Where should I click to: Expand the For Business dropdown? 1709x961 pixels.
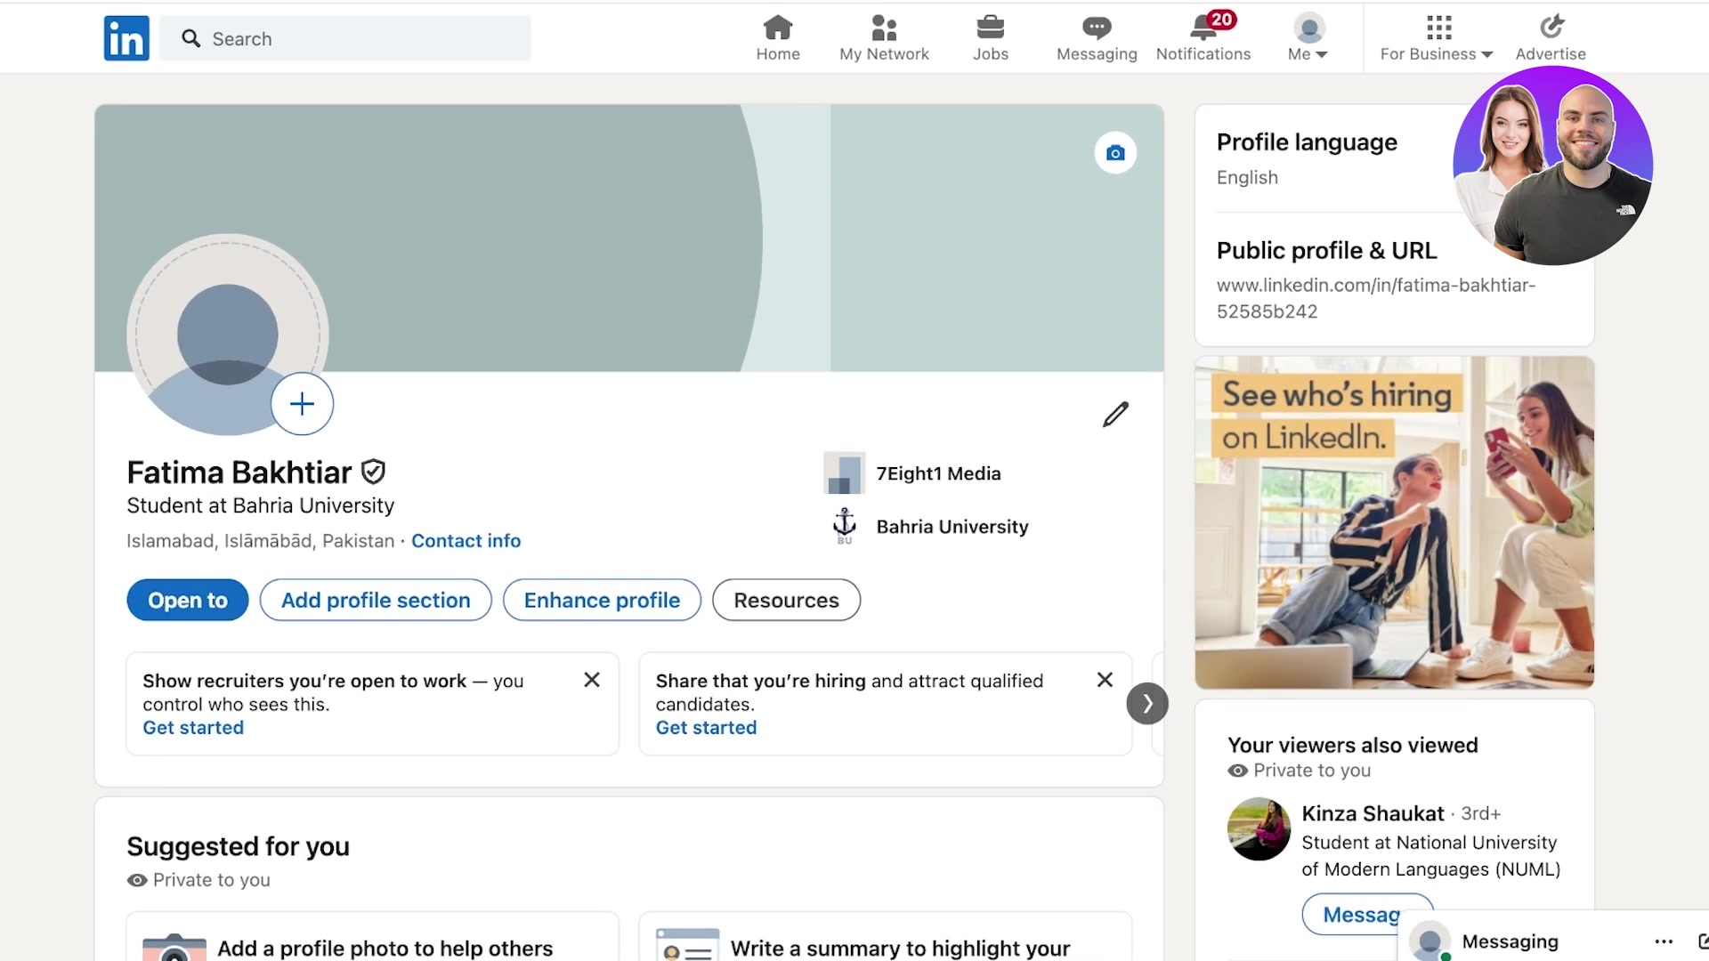point(1437,38)
